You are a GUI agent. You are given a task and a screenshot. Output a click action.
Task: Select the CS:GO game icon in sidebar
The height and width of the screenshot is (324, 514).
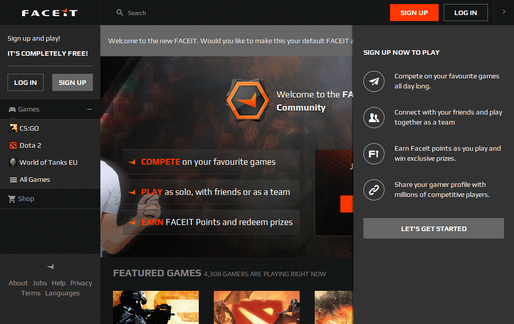pos(13,128)
